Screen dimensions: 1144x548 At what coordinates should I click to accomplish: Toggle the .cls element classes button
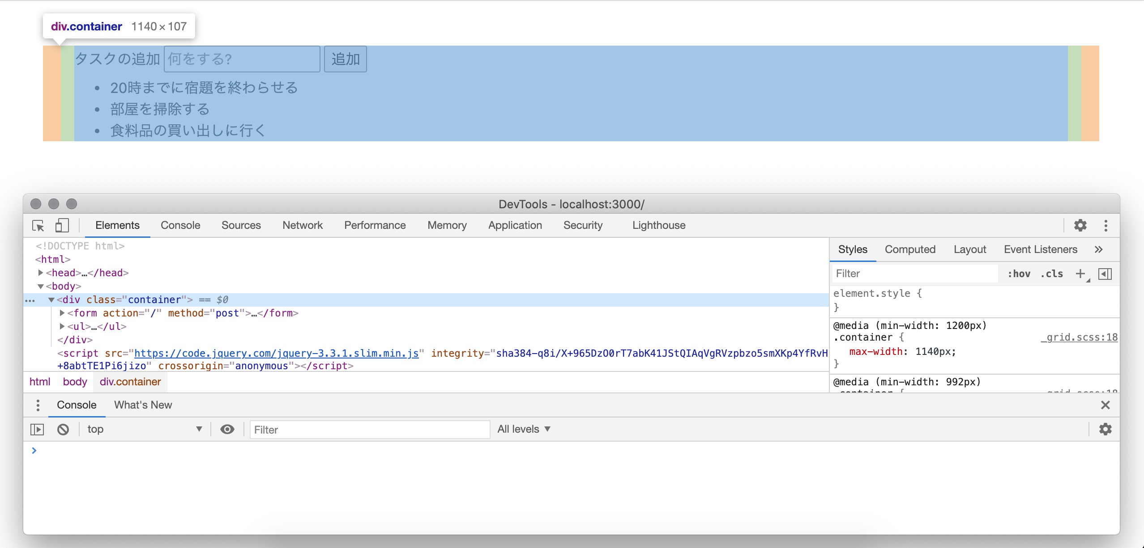(x=1051, y=274)
